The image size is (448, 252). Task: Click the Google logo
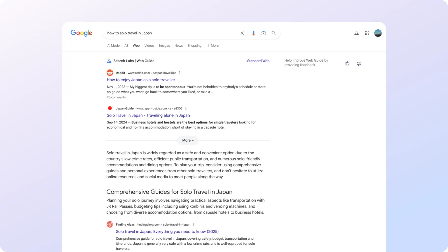pos(81,33)
